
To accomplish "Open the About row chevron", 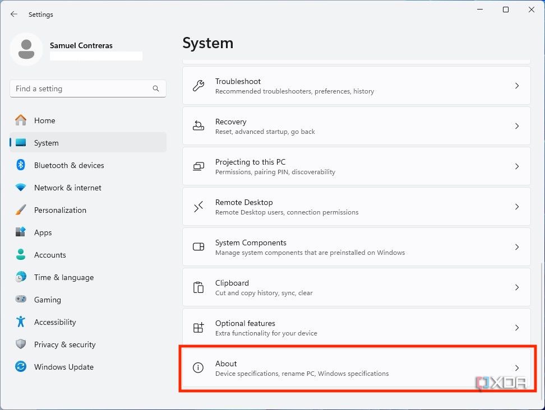I will pyautogui.click(x=517, y=367).
